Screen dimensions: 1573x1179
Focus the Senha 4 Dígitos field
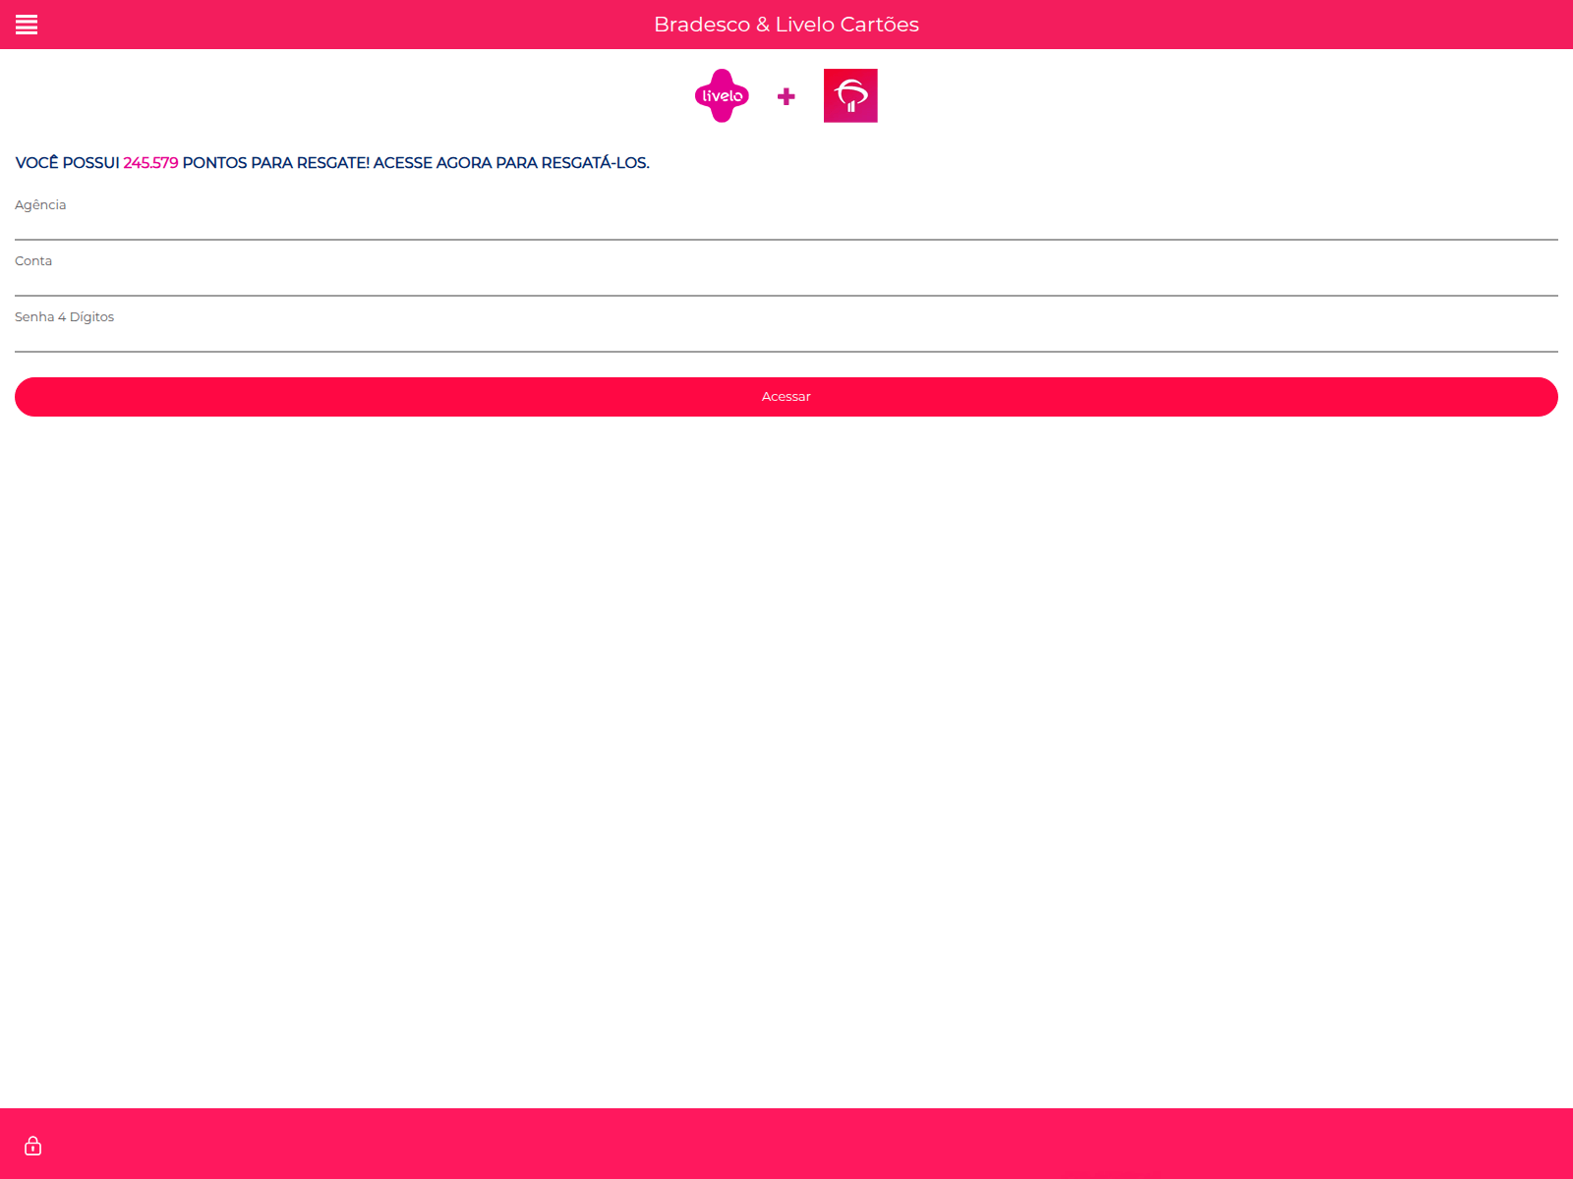point(786,339)
